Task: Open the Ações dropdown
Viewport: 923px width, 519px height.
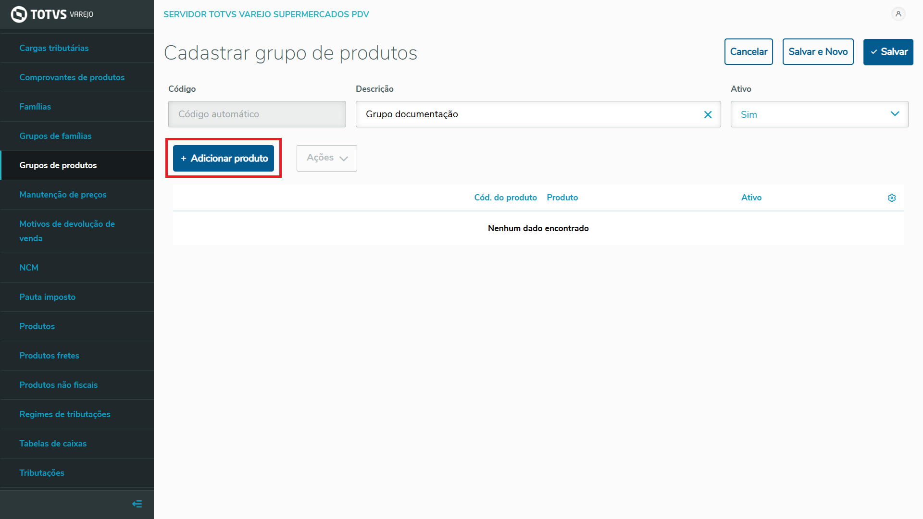Action: [x=327, y=158]
